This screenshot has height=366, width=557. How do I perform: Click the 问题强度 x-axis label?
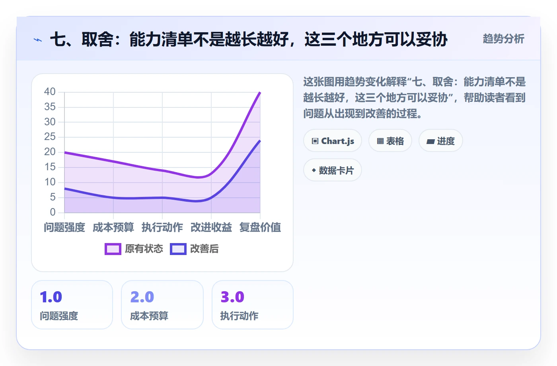(64, 227)
